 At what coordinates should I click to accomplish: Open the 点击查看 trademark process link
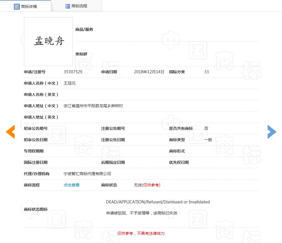tap(71, 185)
